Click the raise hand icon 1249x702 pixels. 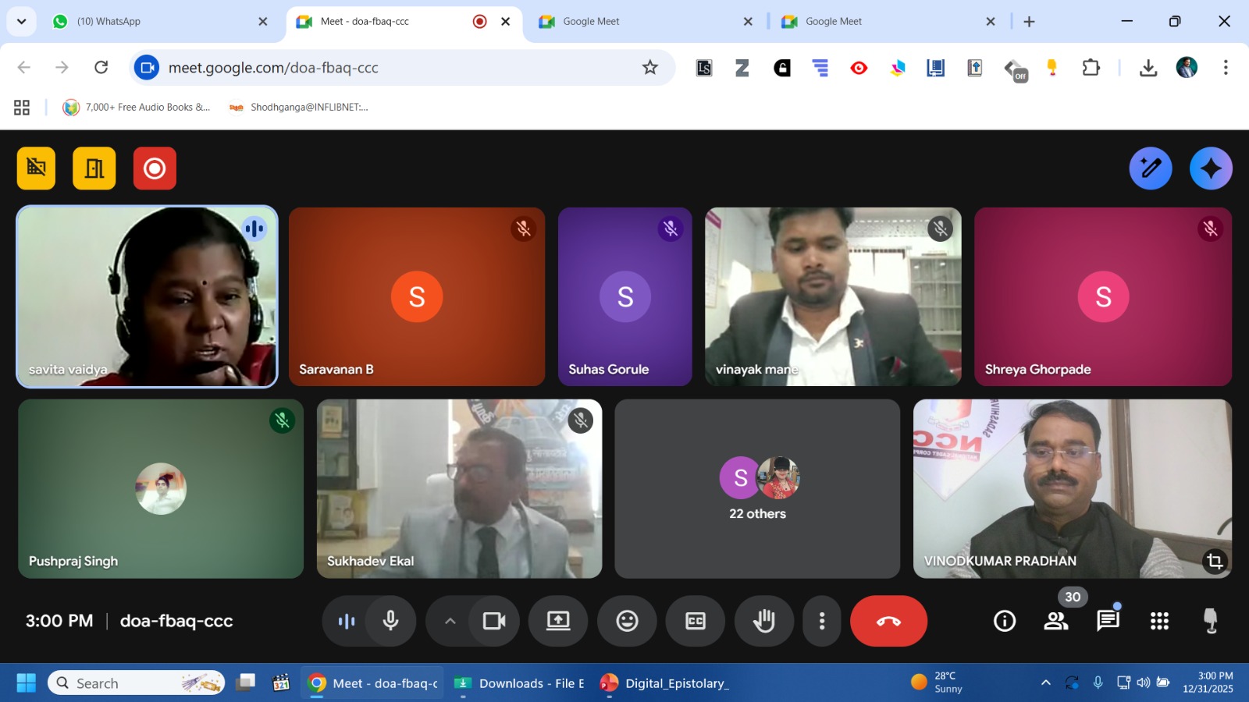click(x=763, y=621)
